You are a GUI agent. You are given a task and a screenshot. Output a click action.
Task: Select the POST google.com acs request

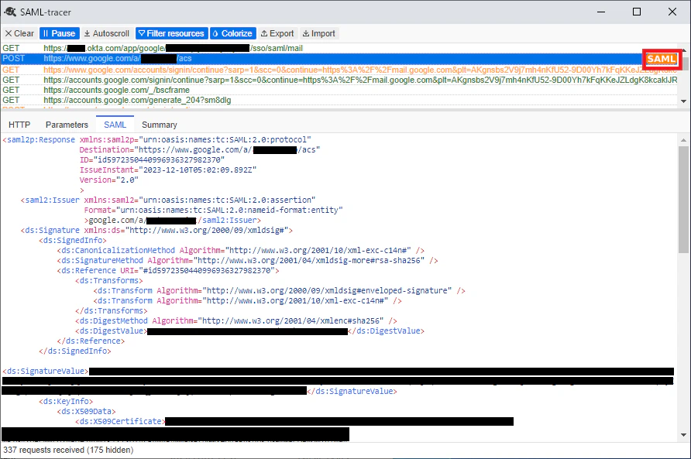[x=339, y=58]
